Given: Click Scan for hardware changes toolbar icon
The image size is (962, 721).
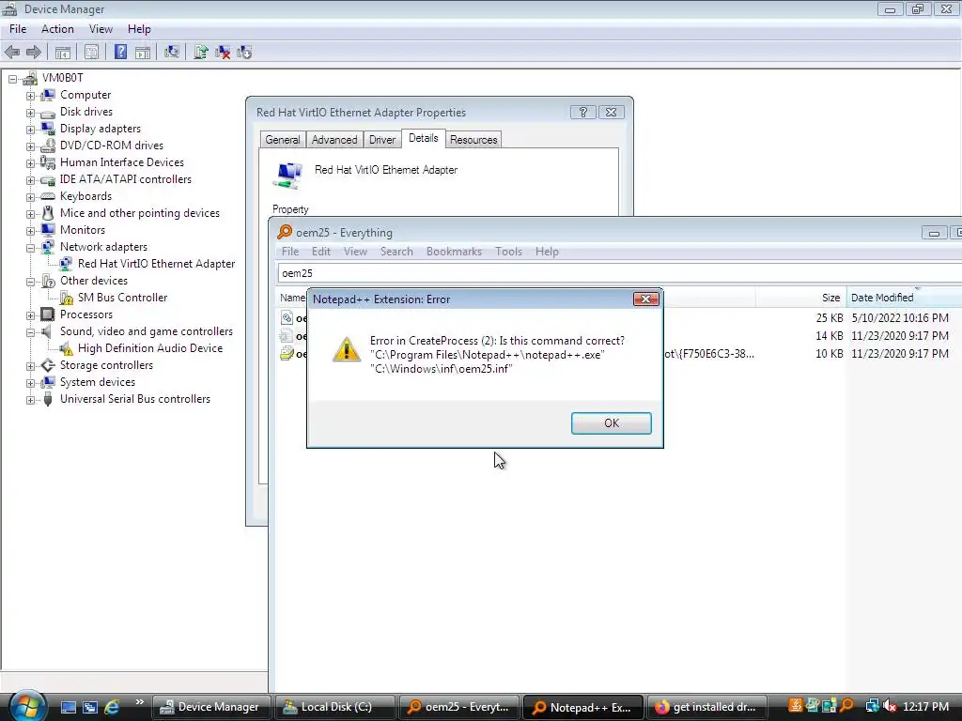Looking at the screenshot, I should tap(172, 53).
